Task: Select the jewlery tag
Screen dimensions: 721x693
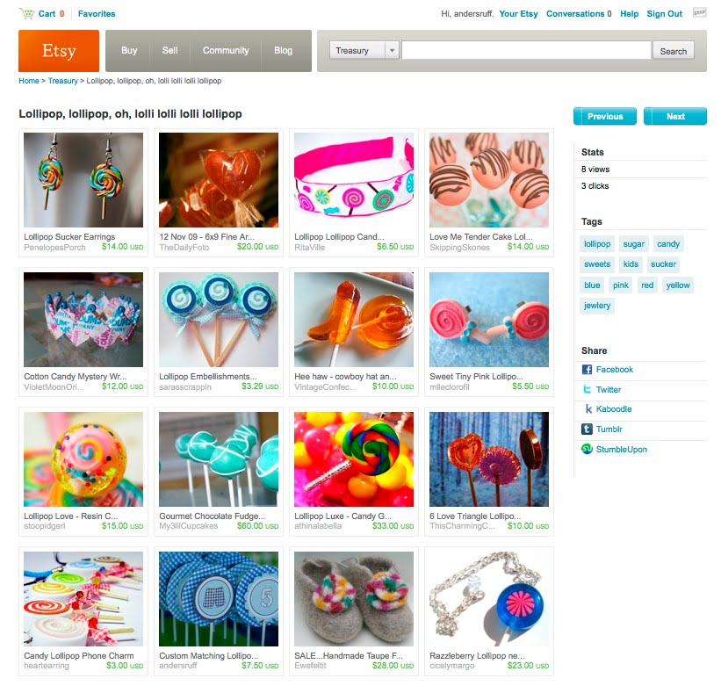Action: 597,306
